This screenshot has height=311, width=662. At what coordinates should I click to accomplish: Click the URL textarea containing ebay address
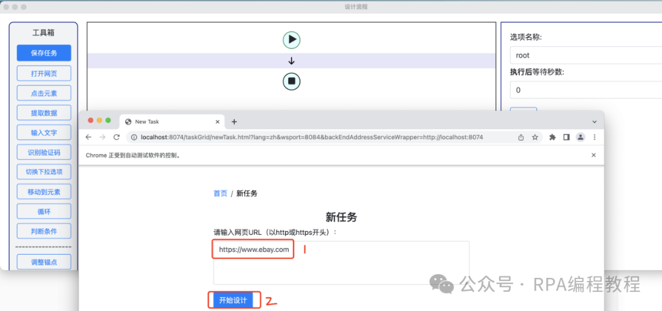pyautogui.click(x=341, y=263)
